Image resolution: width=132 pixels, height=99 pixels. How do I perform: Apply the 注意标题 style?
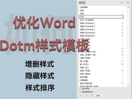tap(101, 80)
